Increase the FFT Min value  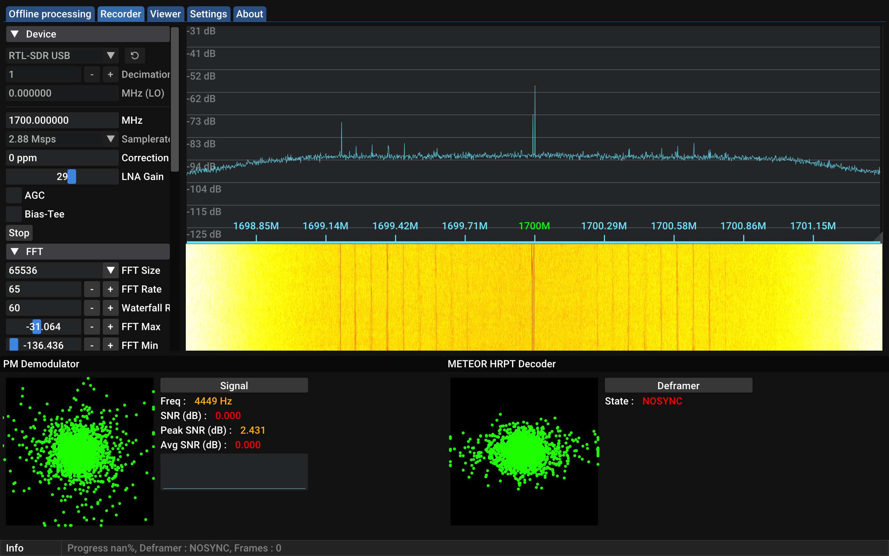coord(110,345)
